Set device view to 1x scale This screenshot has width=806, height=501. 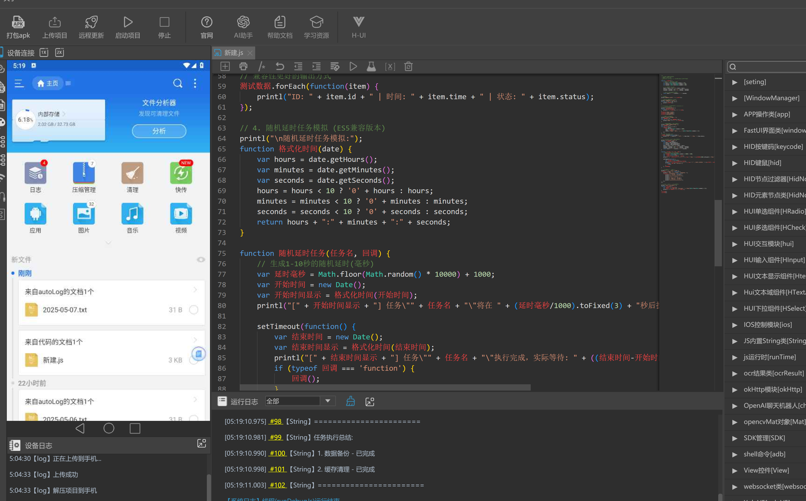(44, 52)
